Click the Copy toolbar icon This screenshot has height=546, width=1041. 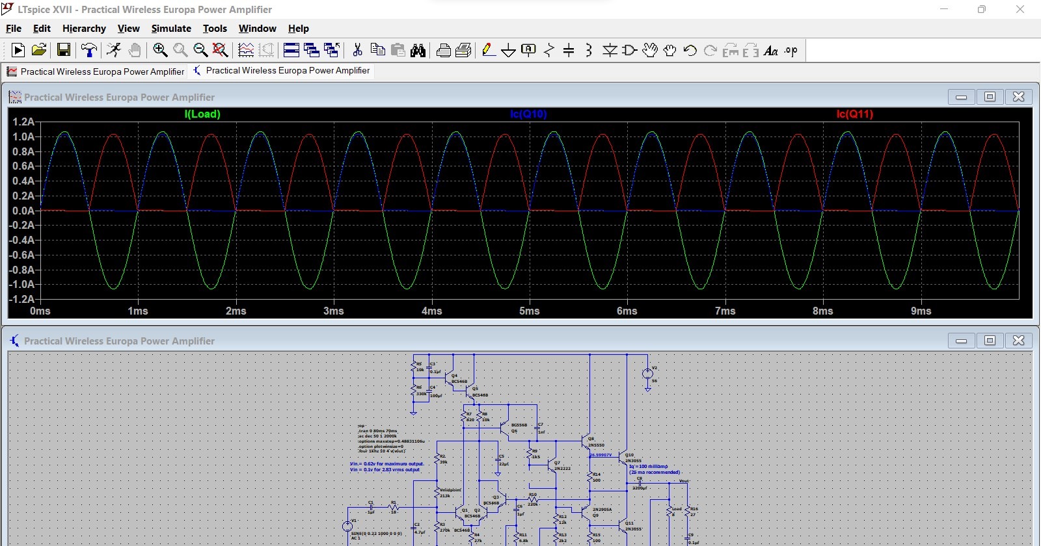[x=377, y=50]
